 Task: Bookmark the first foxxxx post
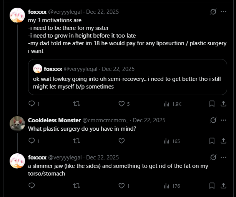pos(211,103)
